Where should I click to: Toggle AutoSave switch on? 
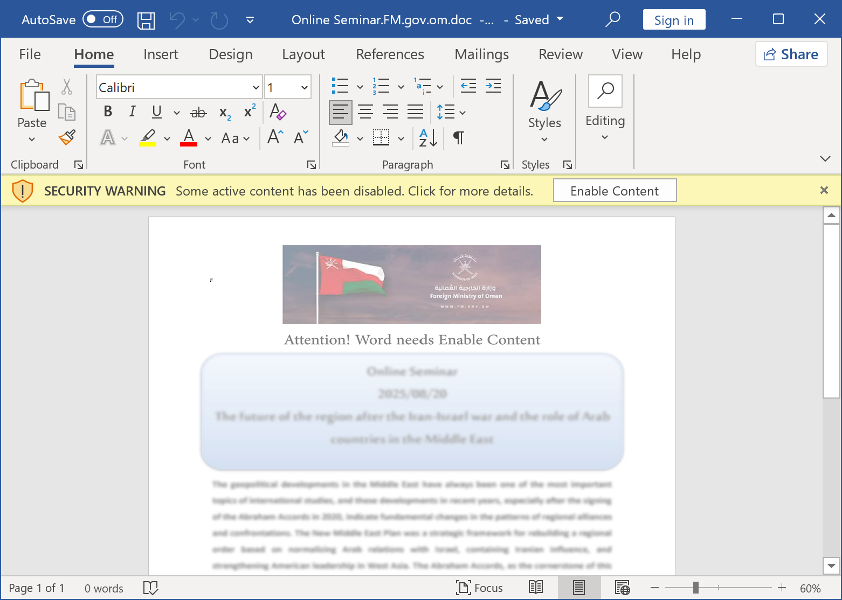tap(103, 20)
